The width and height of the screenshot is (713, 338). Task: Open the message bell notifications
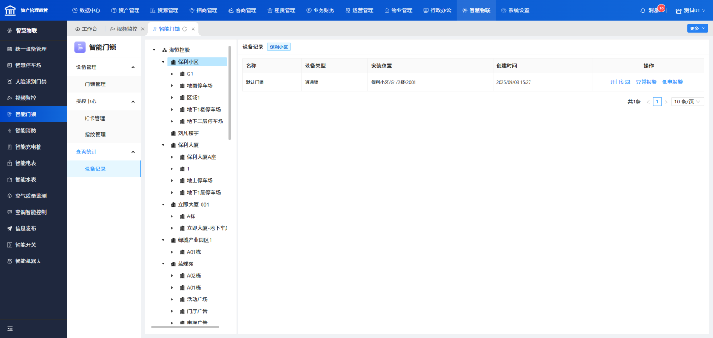643,10
